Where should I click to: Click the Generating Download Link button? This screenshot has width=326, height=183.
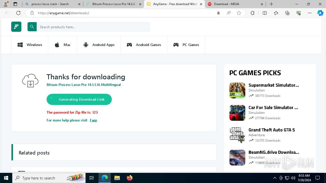(79, 99)
